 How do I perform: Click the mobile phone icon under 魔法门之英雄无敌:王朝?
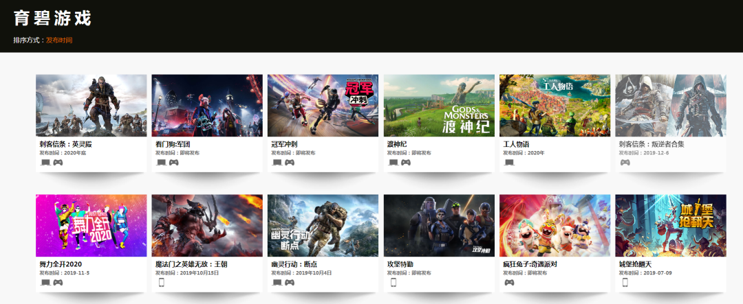[161, 283]
